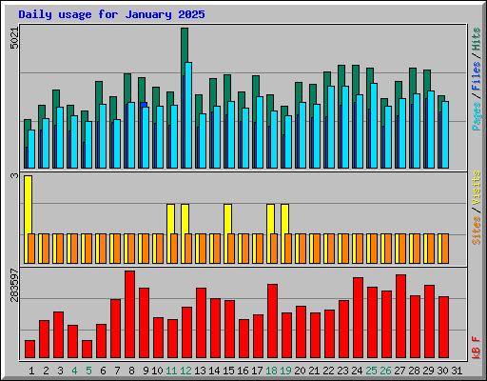
Task: Click the tall yellow Visits bar for day 19
Action: coord(284,218)
